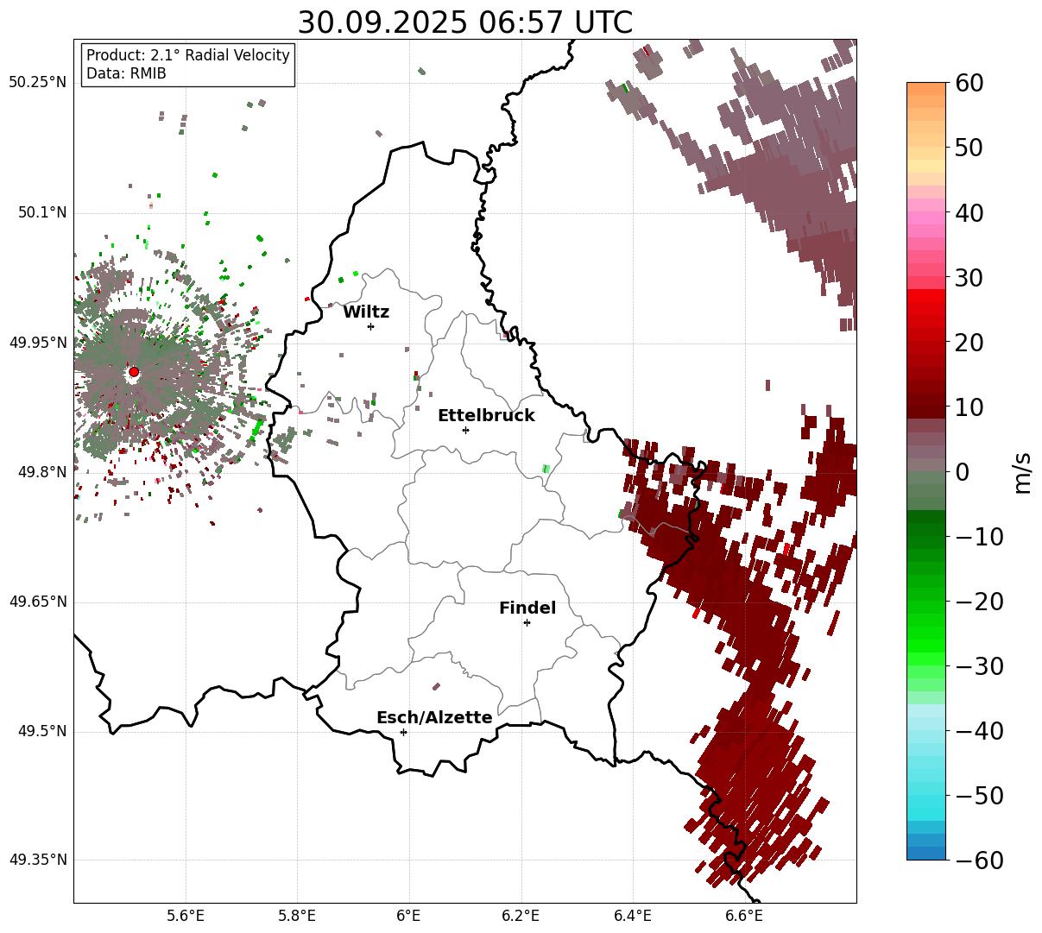Viewport: 1042px width, 933px height.
Task: Click the '6.2°E' longitude label
Action: tap(521, 916)
